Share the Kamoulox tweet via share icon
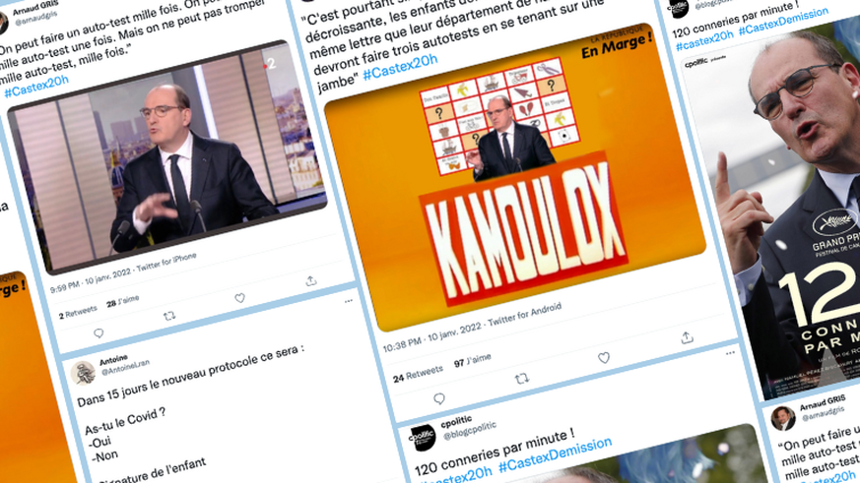Image resolution: width=860 pixels, height=483 pixels. (x=687, y=337)
